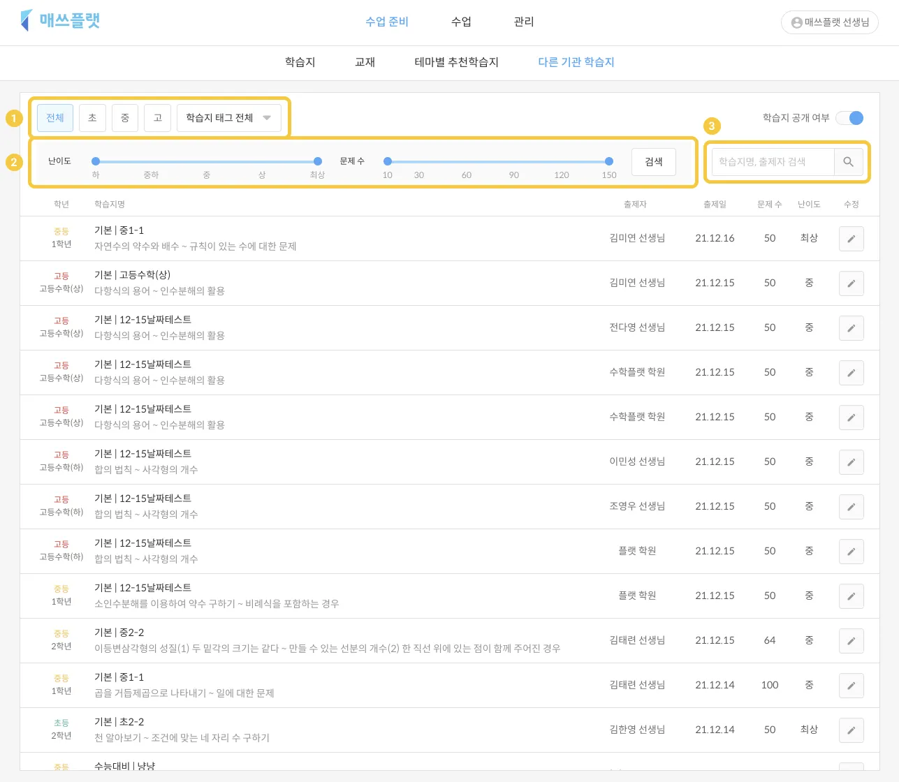
Task: Click author name 김한영 선생님
Action: click(x=637, y=730)
